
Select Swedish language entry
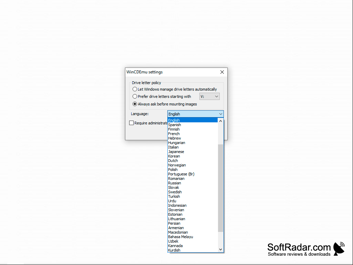tap(193, 192)
